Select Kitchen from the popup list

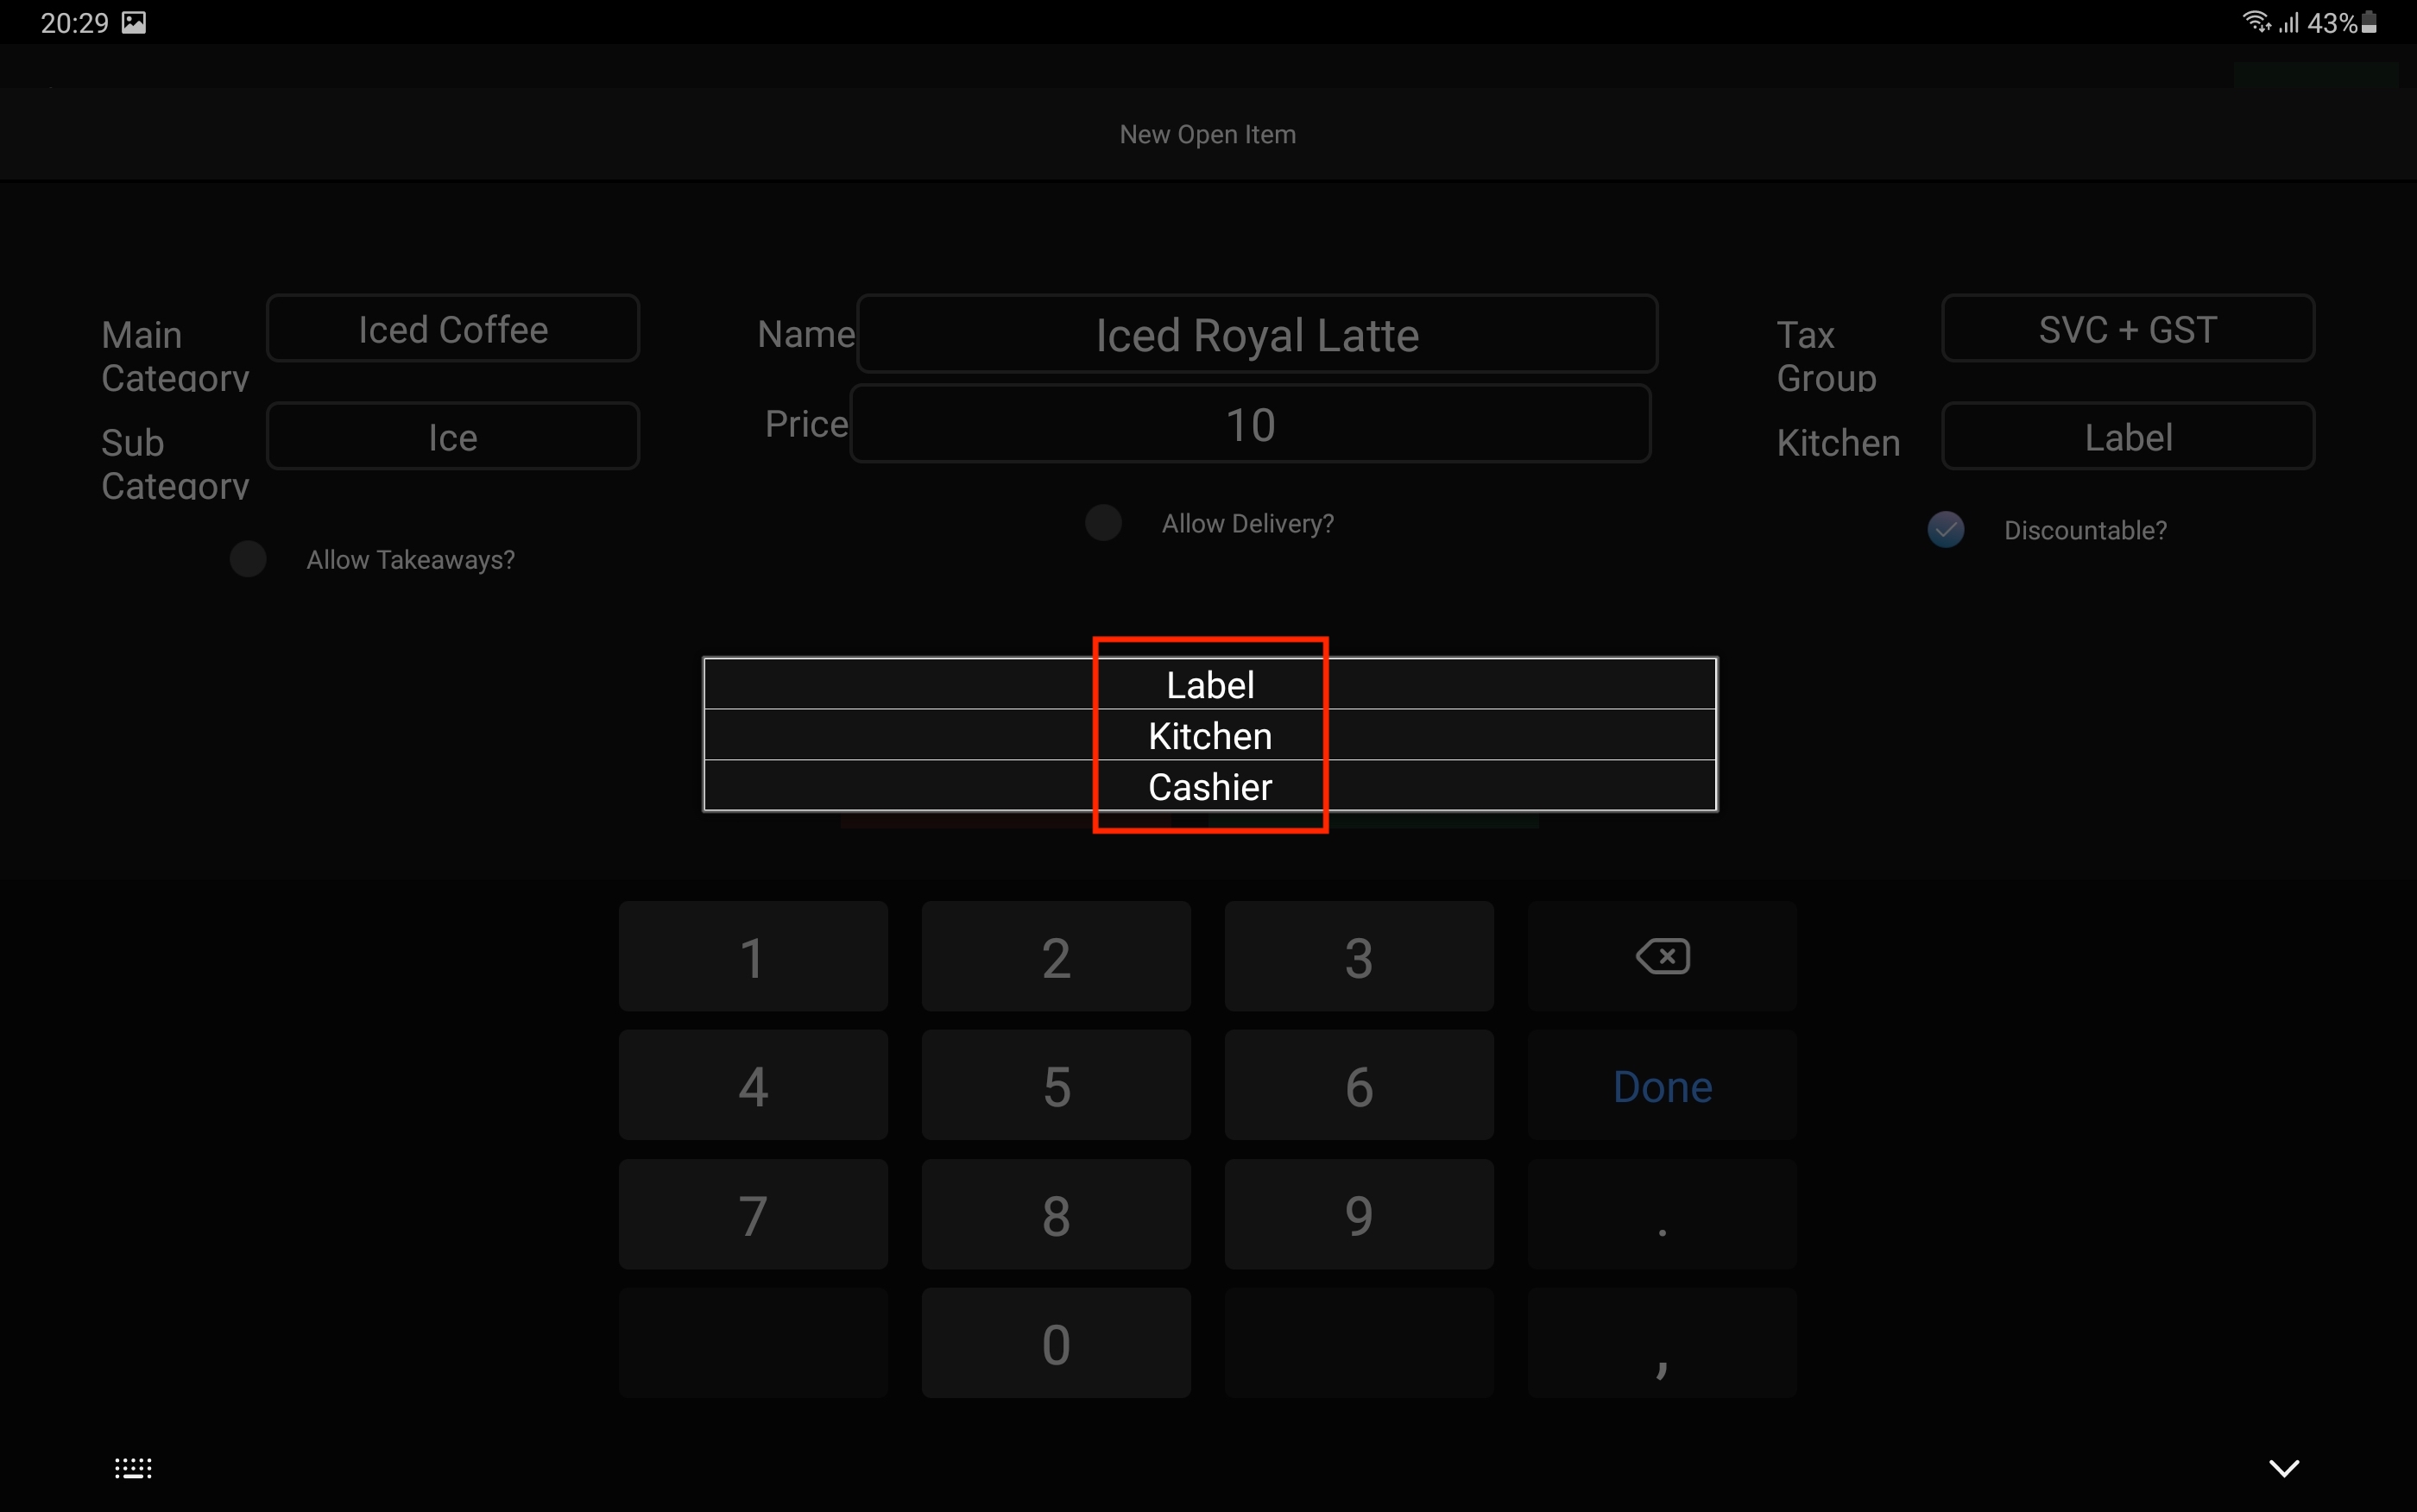pos(1210,736)
